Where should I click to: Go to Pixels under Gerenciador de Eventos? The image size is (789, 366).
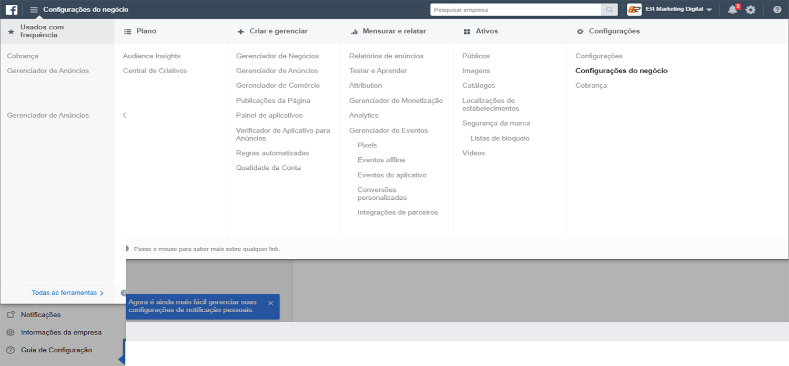tap(367, 145)
